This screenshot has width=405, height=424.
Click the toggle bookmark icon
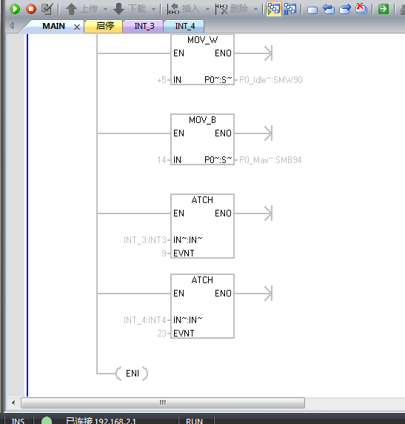coord(312,10)
